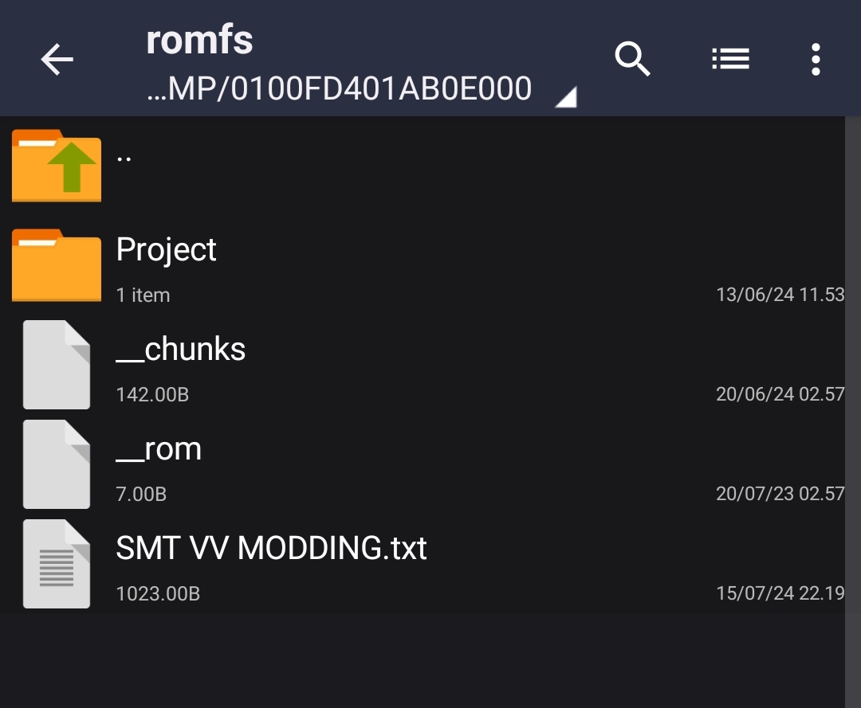Tap the back arrow icon
861x708 pixels.
[57, 59]
